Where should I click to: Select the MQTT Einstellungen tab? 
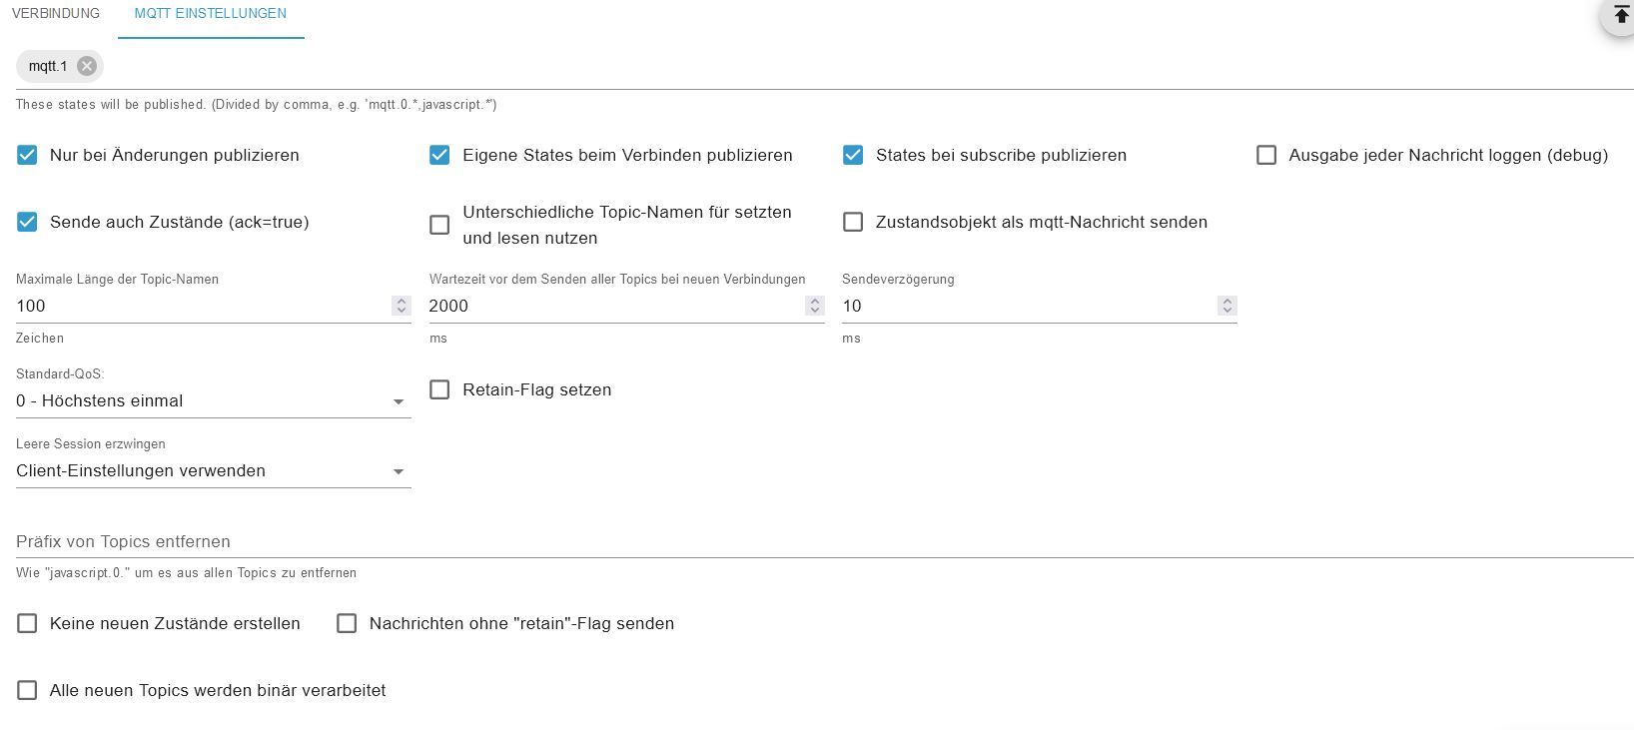pos(211,14)
